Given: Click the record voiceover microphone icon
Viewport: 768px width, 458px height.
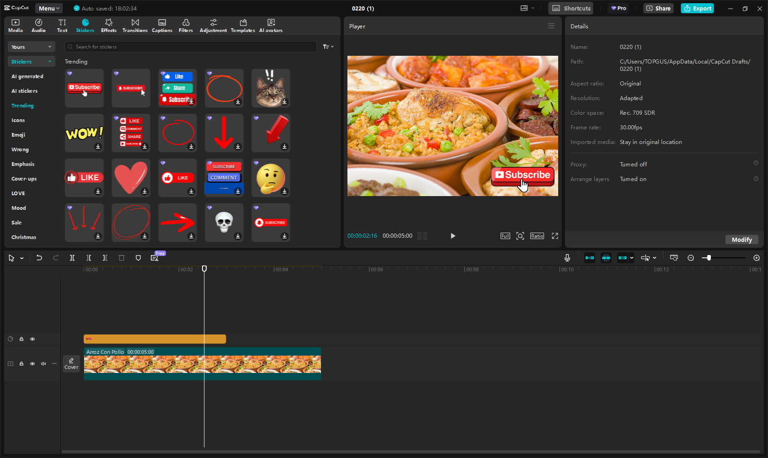Looking at the screenshot, I should pyautogui.click(x=567, y=258).
